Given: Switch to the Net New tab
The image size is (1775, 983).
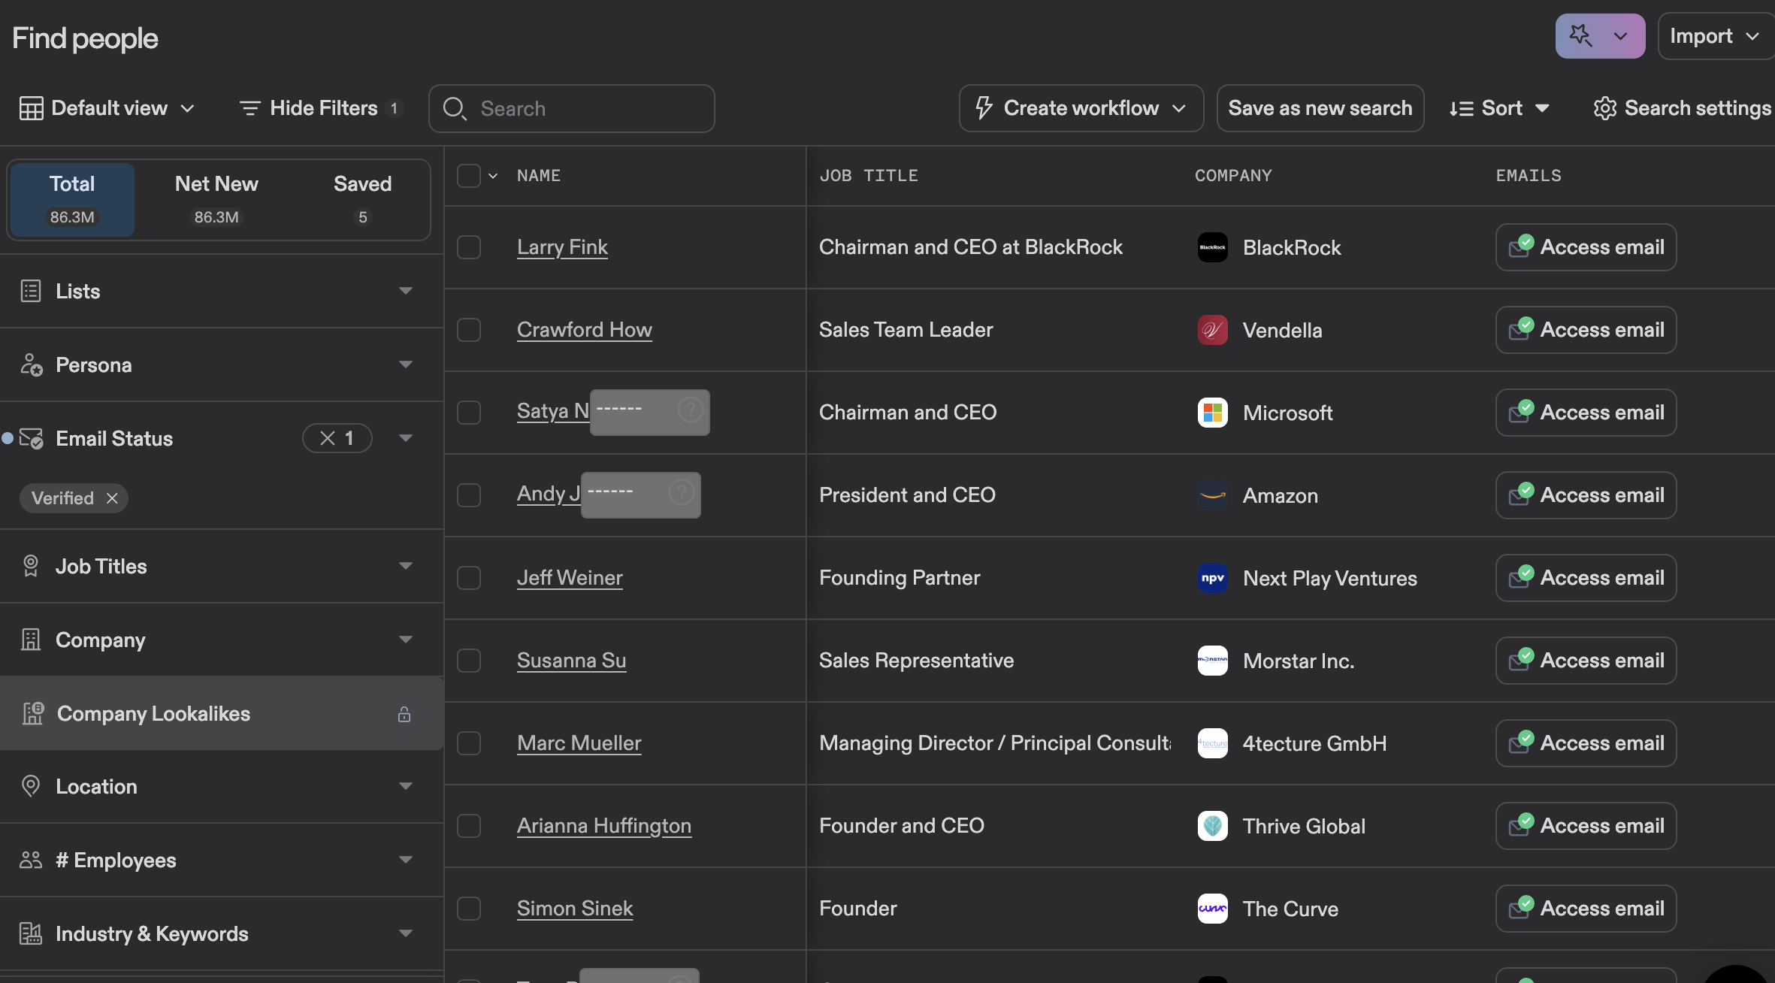Looking at the screenshot, I should tap(216, 200).
